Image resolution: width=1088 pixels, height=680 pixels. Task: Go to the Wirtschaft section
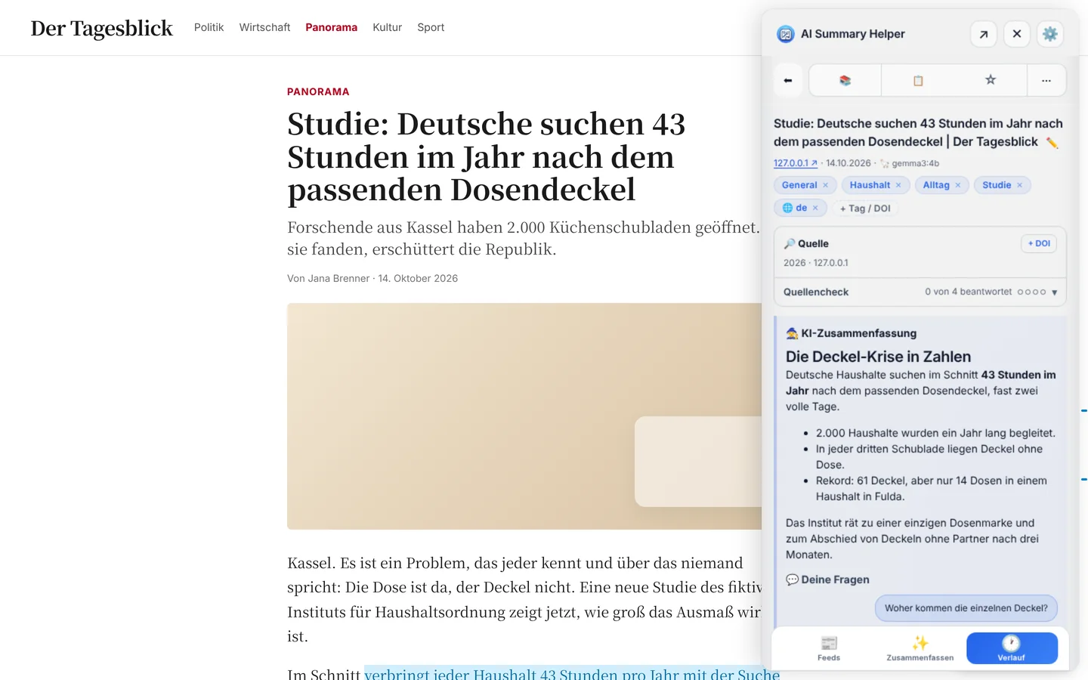[264, 27]
